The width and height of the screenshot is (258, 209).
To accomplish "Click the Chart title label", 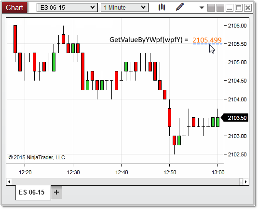I will point(14,8).
